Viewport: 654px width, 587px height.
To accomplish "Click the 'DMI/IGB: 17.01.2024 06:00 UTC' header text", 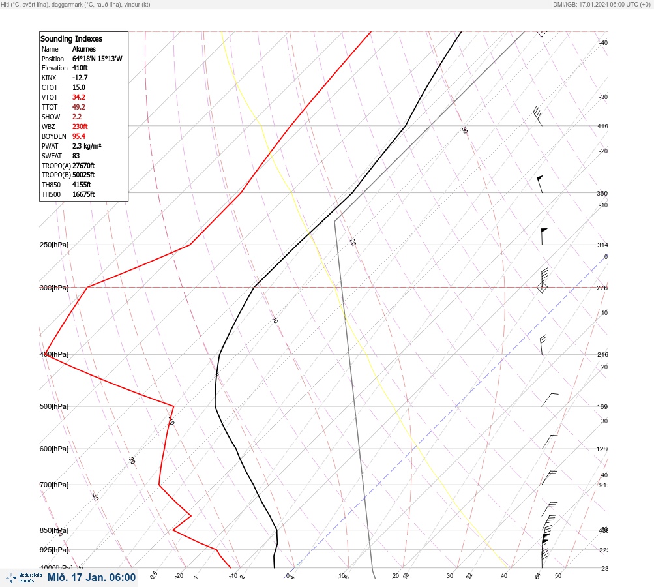I will point(601,4).
